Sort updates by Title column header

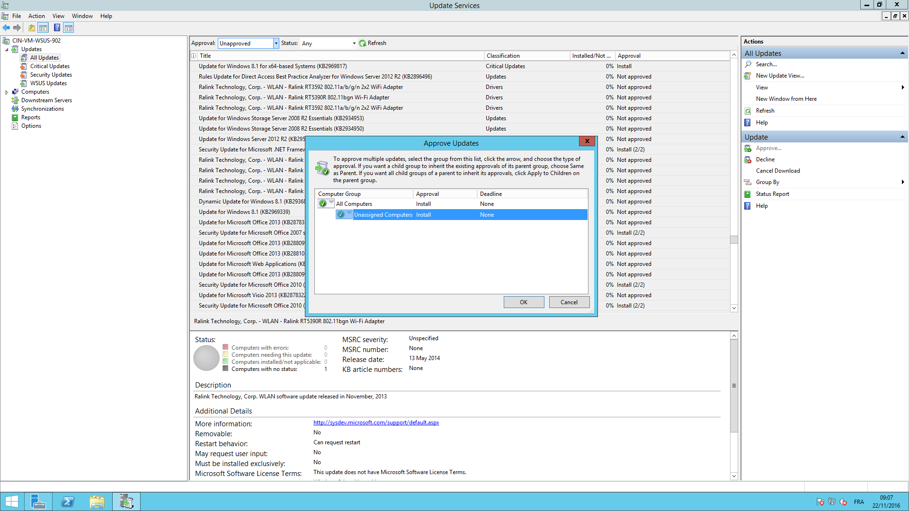pyautogui.click(x=340, y=56)
